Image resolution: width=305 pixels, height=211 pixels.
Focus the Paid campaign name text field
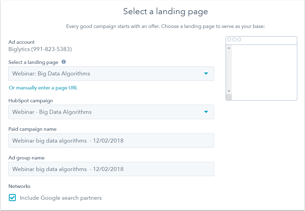(111, 140)
